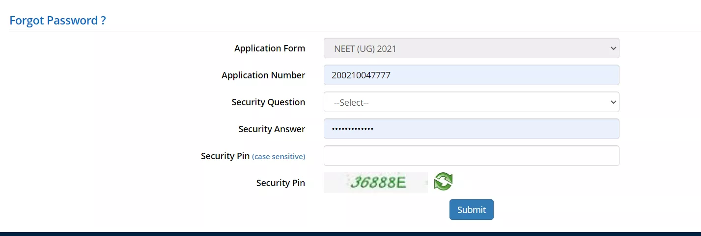Click the Forgot Password ? heading
This screenshot has height=236, width=701.
(x=58, y=21)
